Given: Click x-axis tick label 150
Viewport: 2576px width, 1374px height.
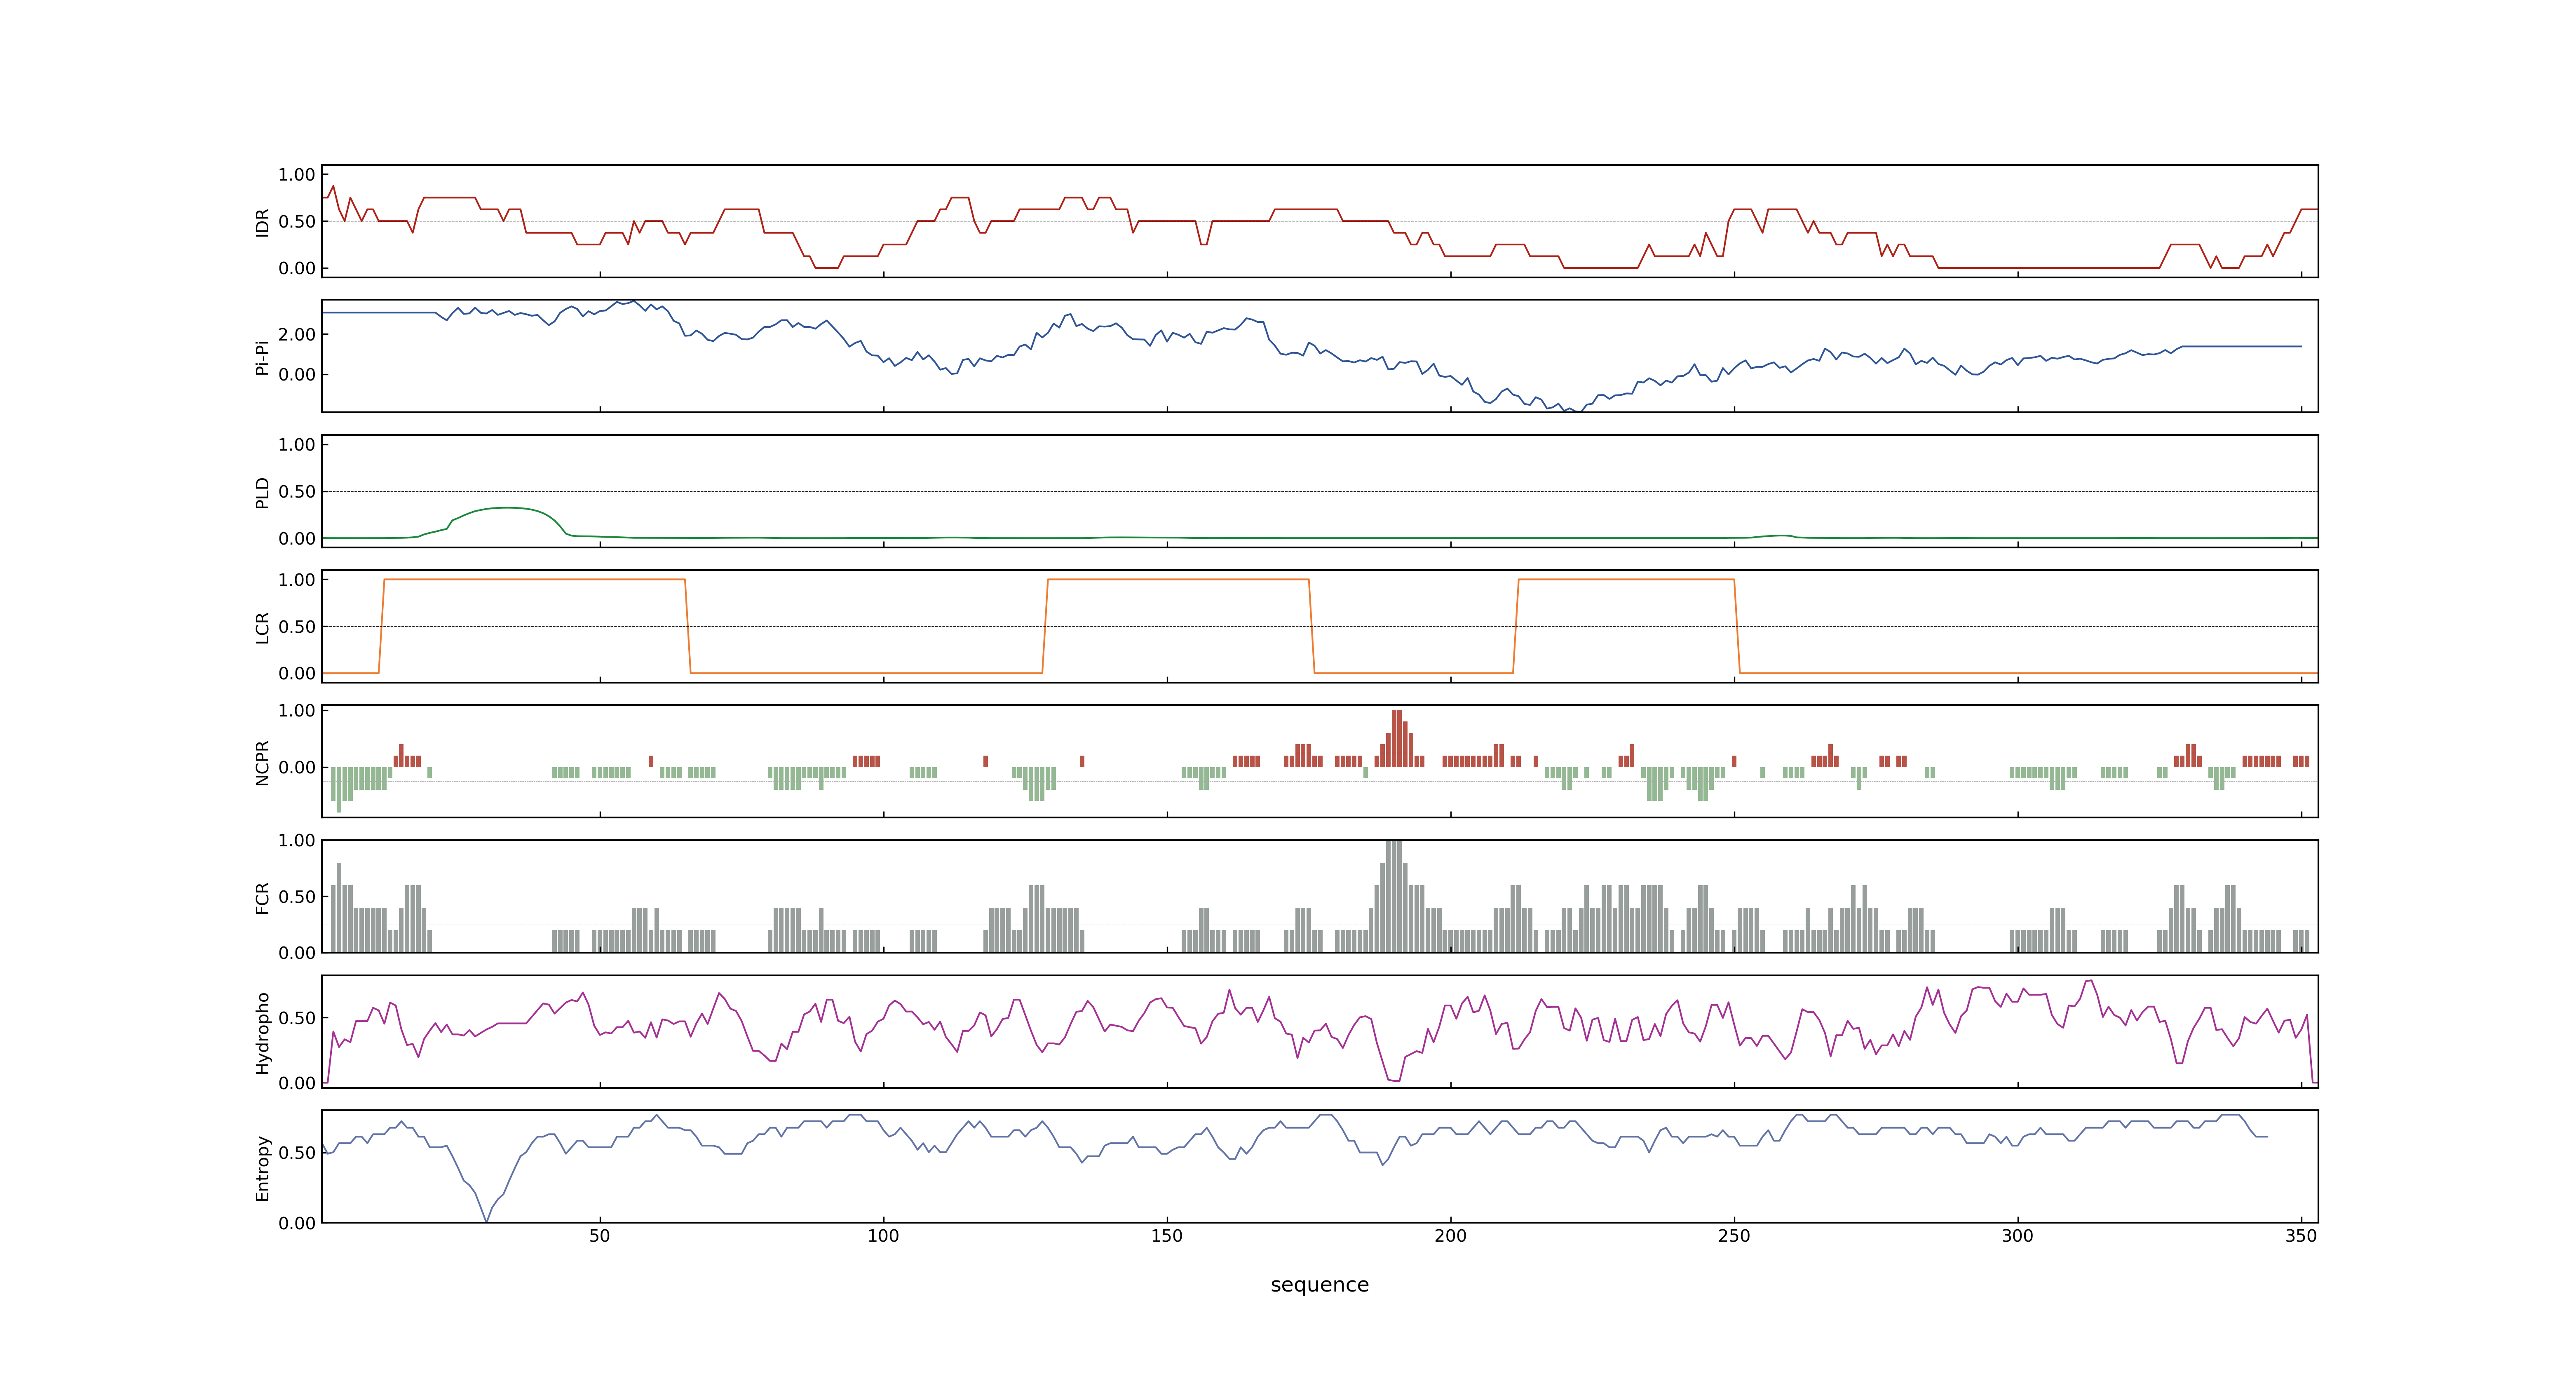Looking at the screenshot, I should [1166, 1236].
